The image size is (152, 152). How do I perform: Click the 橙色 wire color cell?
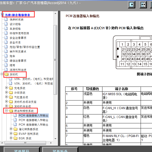[93, 138]
